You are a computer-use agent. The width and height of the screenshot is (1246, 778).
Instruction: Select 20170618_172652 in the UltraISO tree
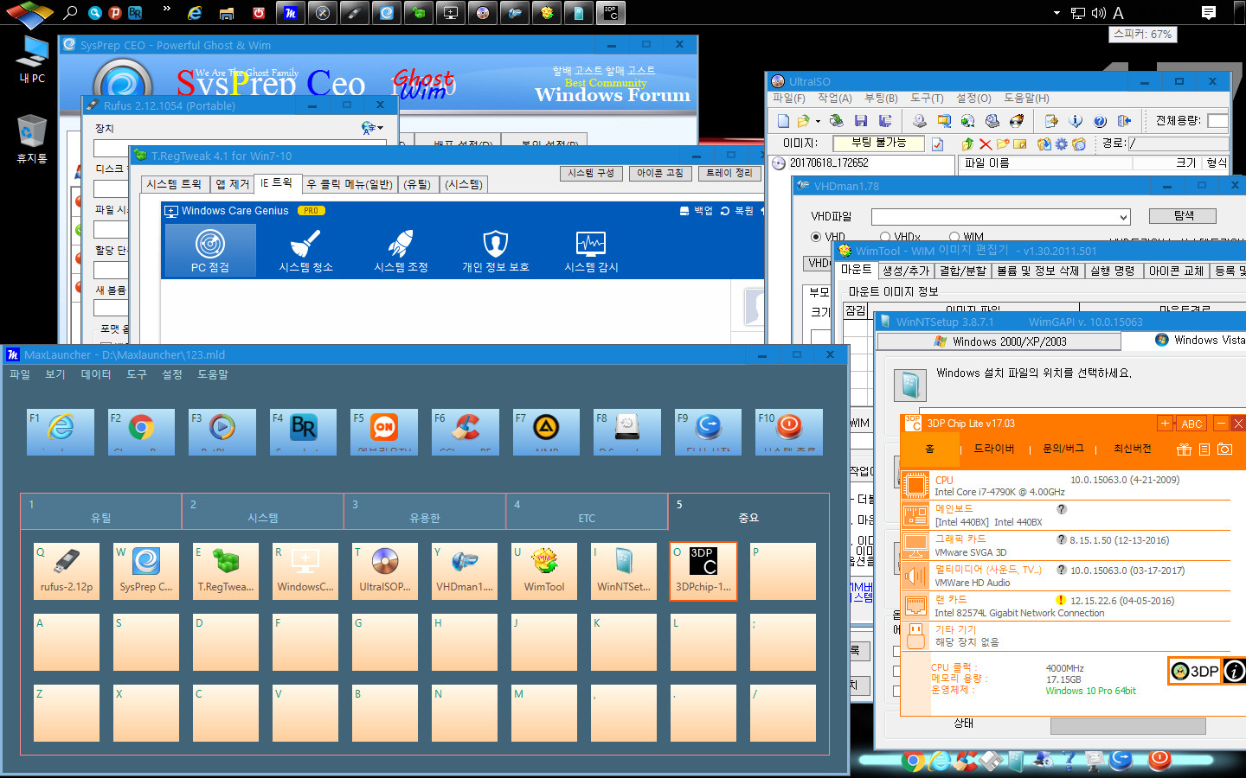pyautogui.click(x=829, y=163)
